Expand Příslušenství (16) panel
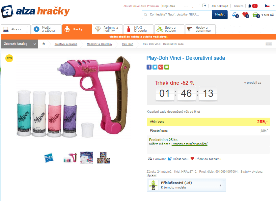Image resolution: width=276 pixels, height=201 pixels. click(186, 185)
